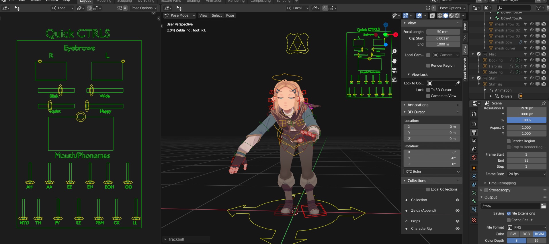Open the Pose menu in viewport header
The height and width of the screenshot is (244, 549).
230,15
